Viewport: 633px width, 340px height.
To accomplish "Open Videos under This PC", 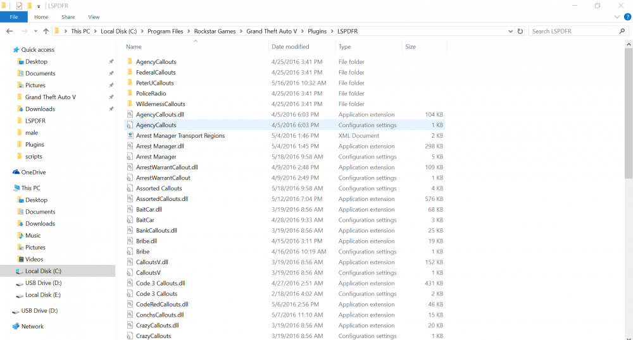I will (34, 260).
